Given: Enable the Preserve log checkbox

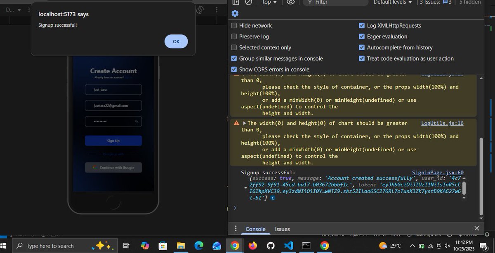Looking at the screenshot, I should [234, 37].
